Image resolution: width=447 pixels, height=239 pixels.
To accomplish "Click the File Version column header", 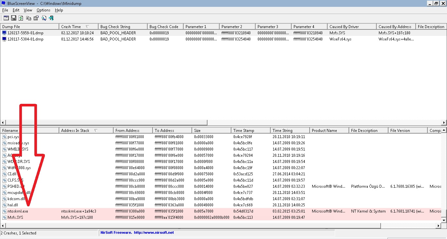I will click(x=408, y=131).
